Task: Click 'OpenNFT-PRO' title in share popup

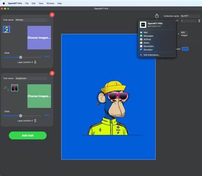Action: pos(155,23)
